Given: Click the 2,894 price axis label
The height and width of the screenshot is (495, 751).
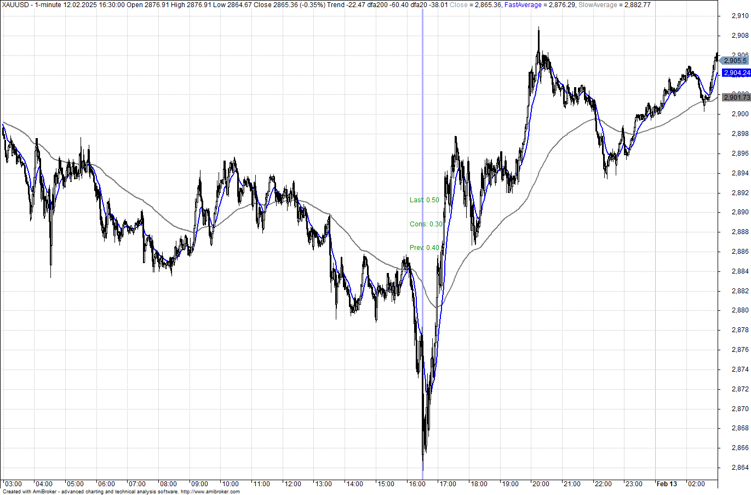Looking at the screenshot, I should 739,173.
